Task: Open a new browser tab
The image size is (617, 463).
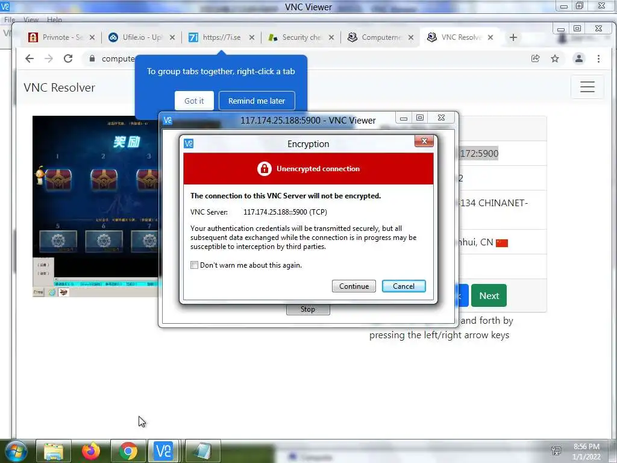Action: pos(513,37)
